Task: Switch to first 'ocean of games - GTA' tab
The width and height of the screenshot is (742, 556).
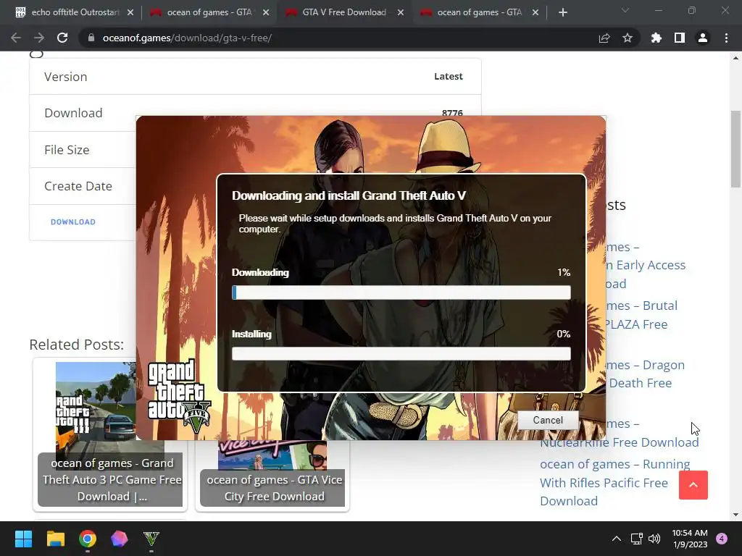Action: click(208, 12)
